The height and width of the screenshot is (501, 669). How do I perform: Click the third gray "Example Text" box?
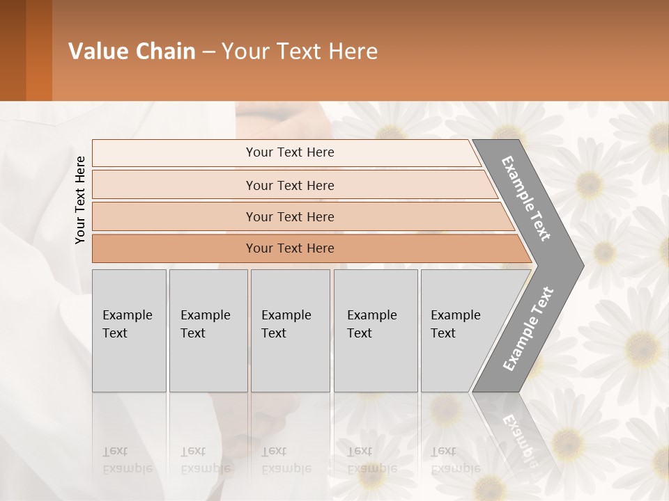(x=289, y=330)
